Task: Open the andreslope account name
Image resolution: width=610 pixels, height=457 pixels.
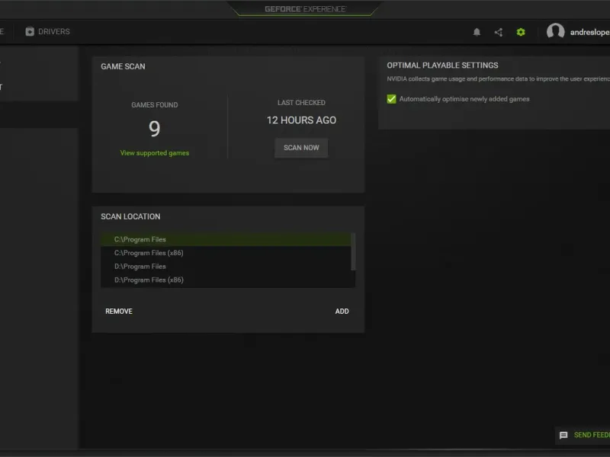Action: tap(589, 32)
